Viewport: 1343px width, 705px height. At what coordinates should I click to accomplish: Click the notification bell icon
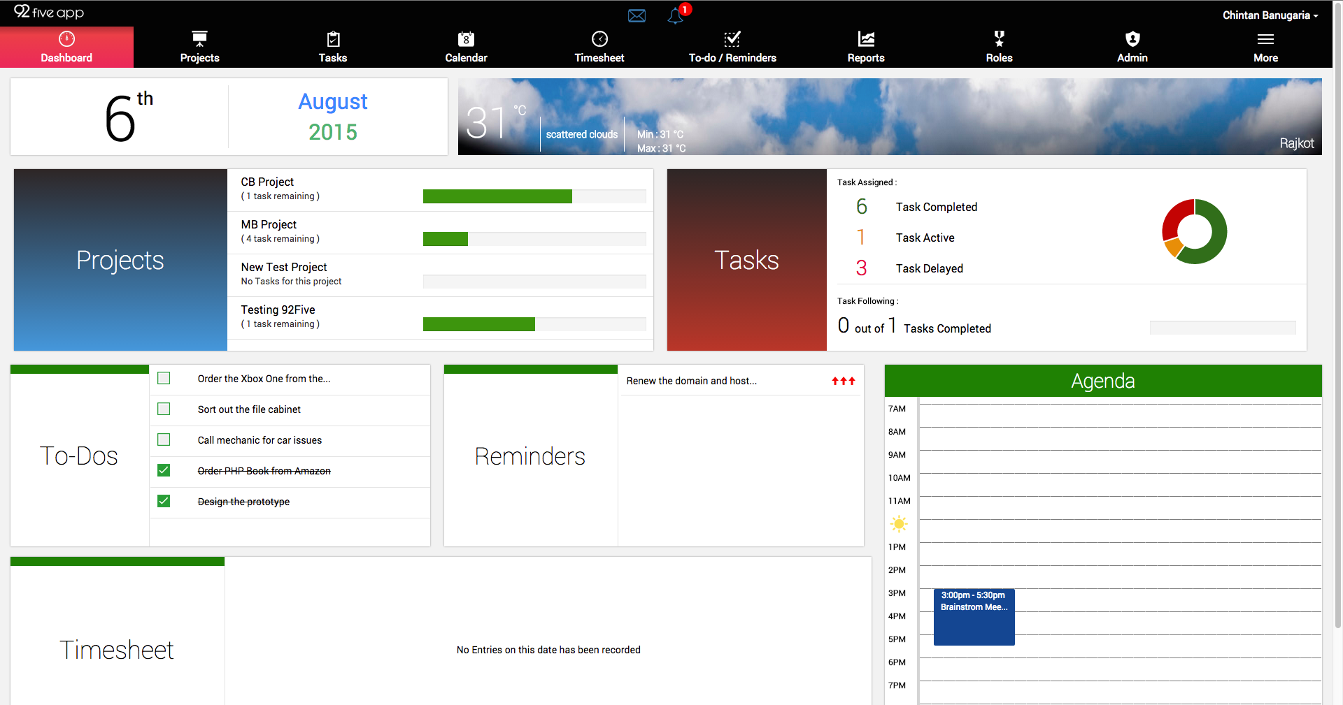point(675,16)
